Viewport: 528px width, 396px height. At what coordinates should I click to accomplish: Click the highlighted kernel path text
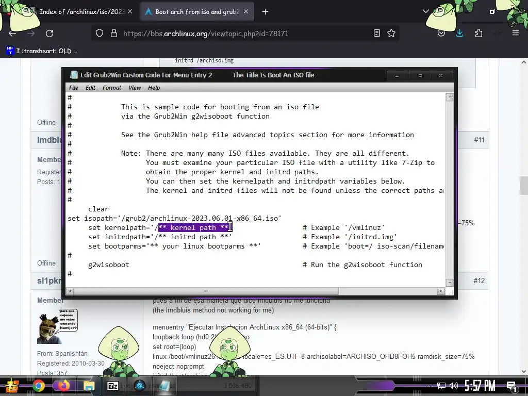click(x=195, y=227)
